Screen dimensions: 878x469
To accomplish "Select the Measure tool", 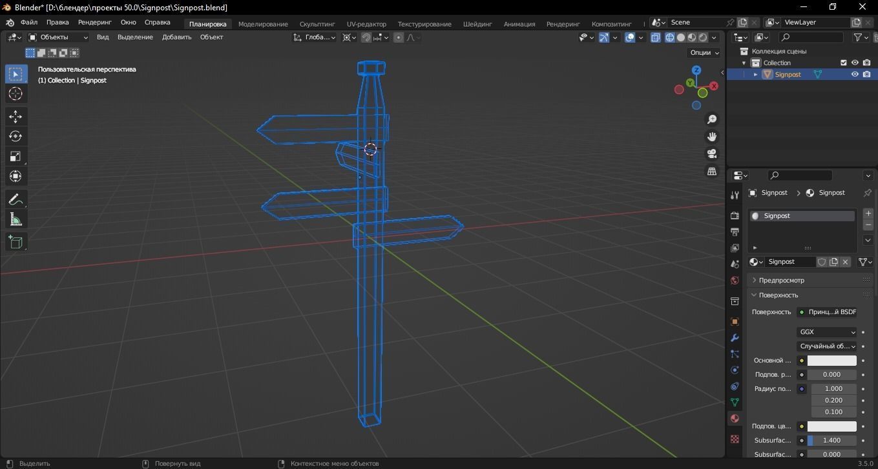I will click(16, 219).
